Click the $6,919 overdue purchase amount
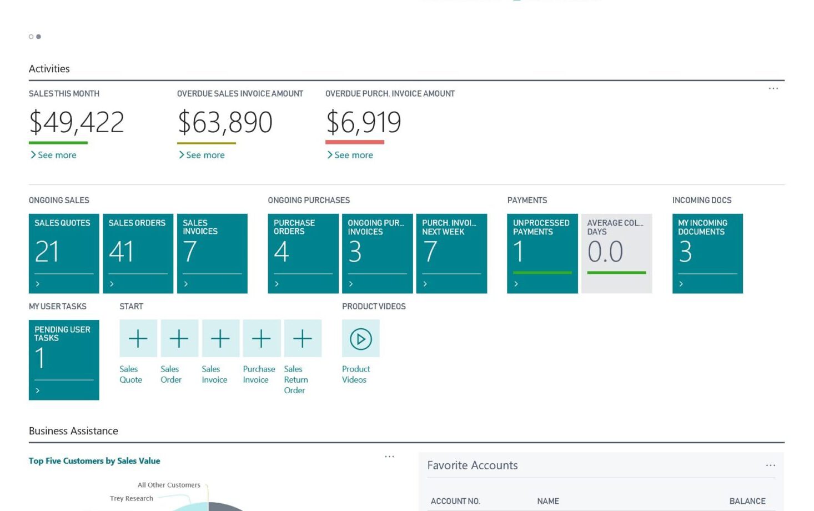 pyautogui.click(x=363, y=122)
